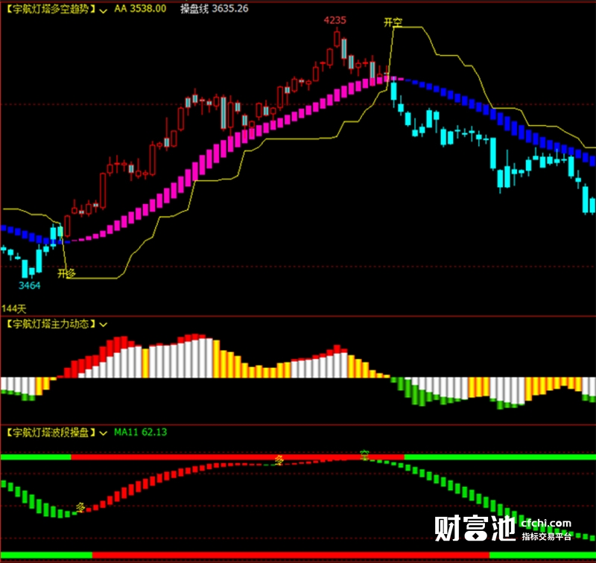
Task: Click the 宇航灯塔多空趋势 indicator title
Action: tap(51, 9)
